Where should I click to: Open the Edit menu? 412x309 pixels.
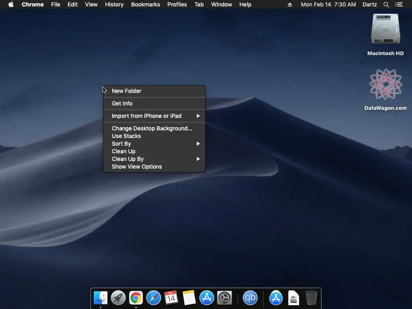pyautogui.click(x=72, y=4)
